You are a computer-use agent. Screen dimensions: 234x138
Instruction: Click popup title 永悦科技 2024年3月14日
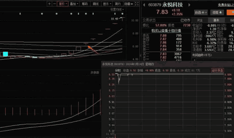[x=128, y=64]
